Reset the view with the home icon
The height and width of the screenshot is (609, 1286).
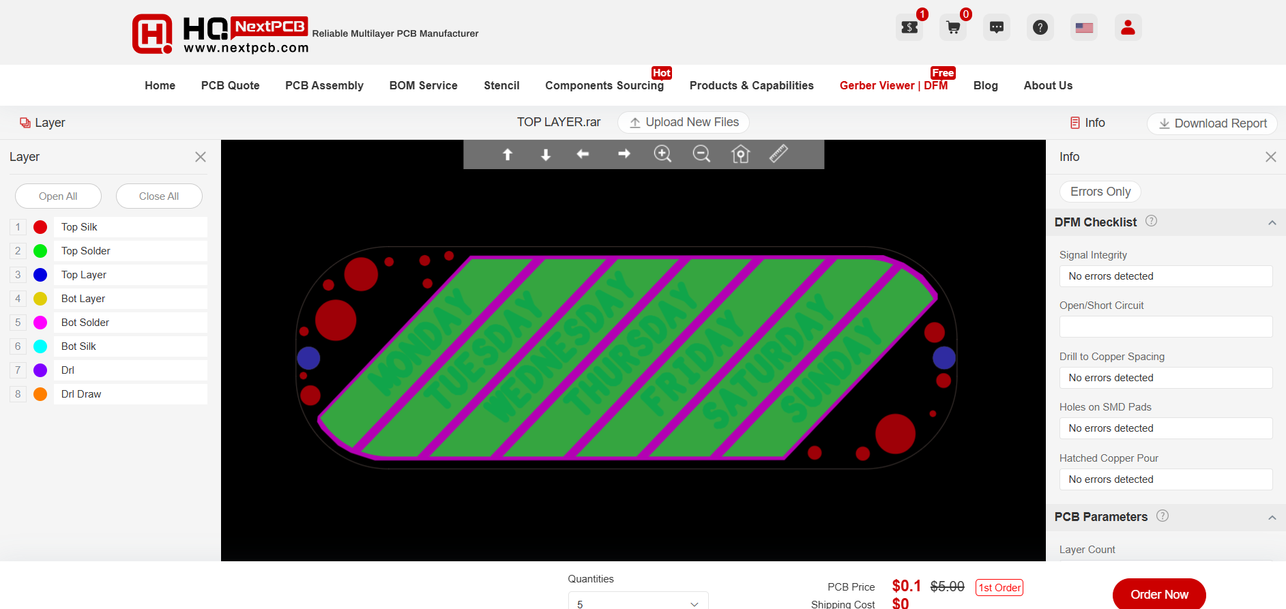point(740,154)
